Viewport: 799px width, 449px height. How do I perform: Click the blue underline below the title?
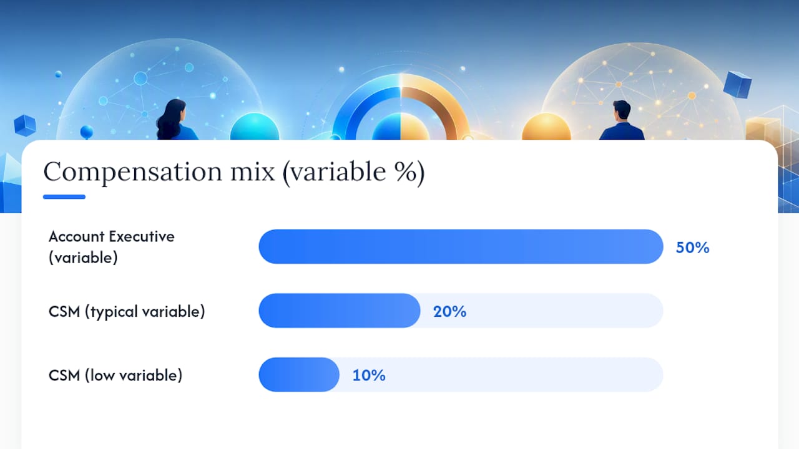tap(64, 197)
